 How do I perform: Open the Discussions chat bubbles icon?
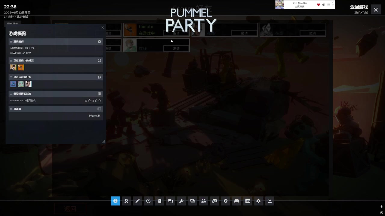tap(171, 201)
